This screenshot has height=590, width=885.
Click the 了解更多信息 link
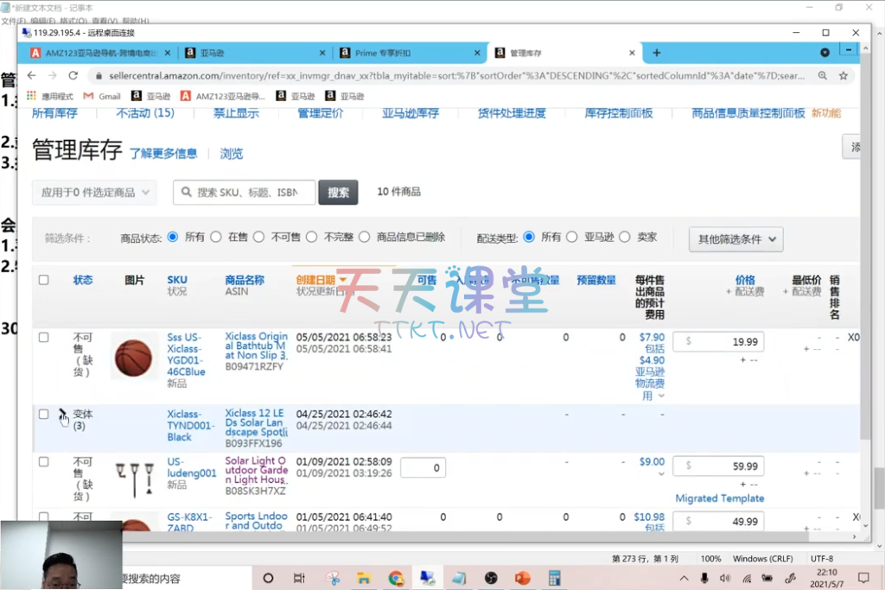pyautogui.click(x=163, y=154)
